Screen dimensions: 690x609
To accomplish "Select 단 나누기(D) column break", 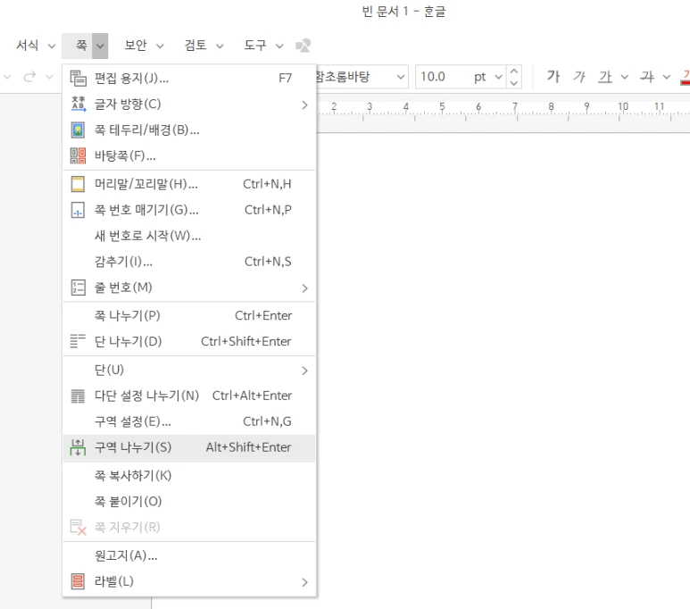I will pos(189,341).
